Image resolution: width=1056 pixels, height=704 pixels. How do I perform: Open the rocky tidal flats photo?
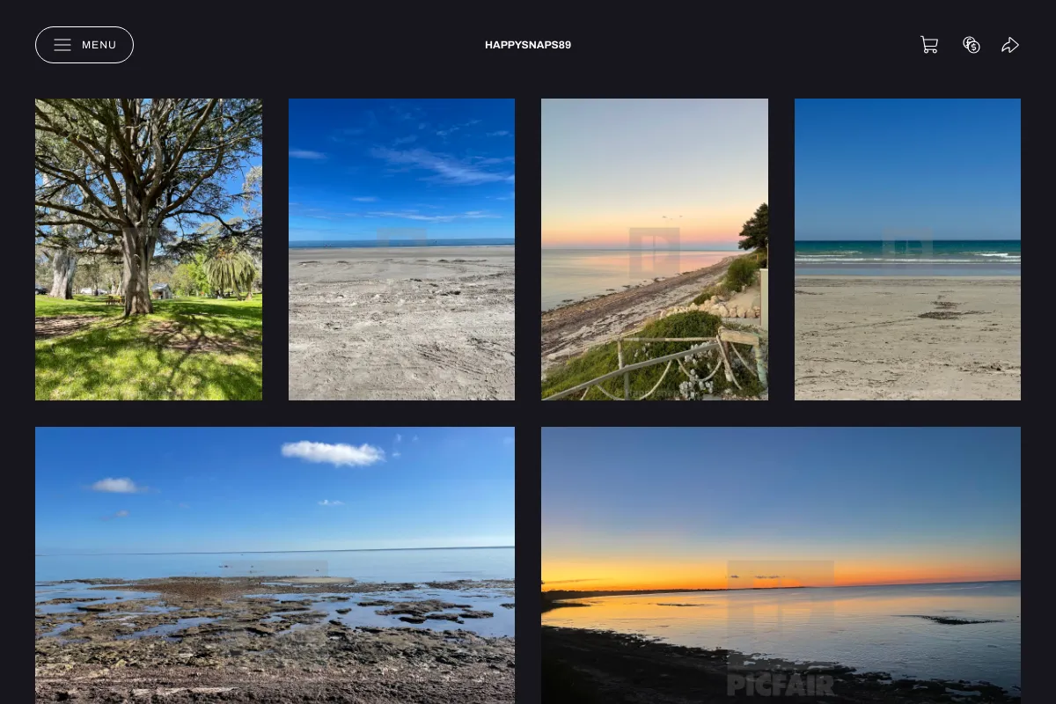(x=275, y=565)
